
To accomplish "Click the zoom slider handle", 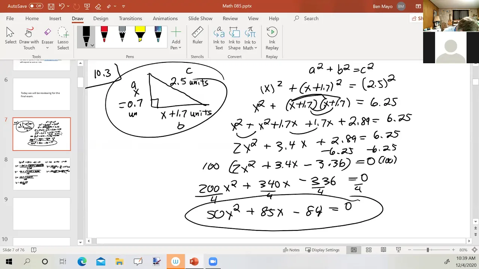I will (x=428, y=250).
